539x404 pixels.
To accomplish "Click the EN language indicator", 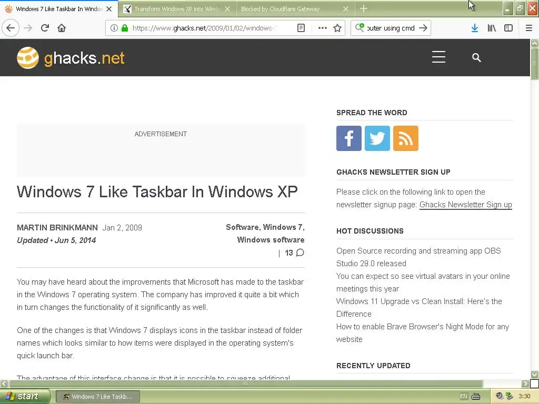I will [463, 397].
